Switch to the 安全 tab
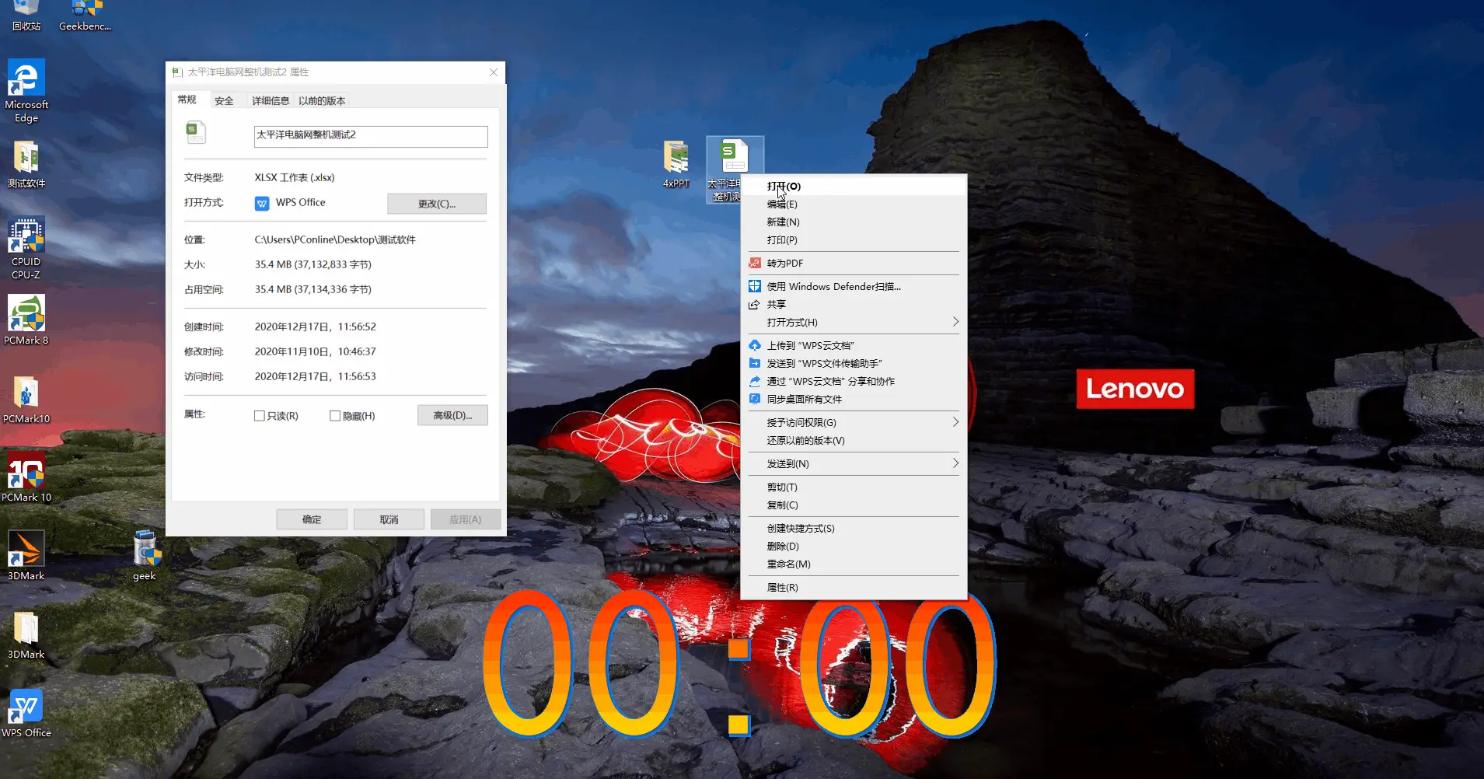The width and height of the screenshot is (1484, 779). 224,100
